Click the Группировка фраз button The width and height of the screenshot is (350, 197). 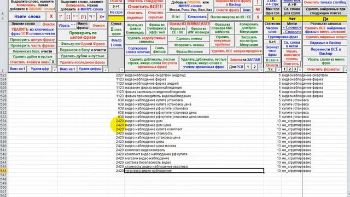[283, 37]
